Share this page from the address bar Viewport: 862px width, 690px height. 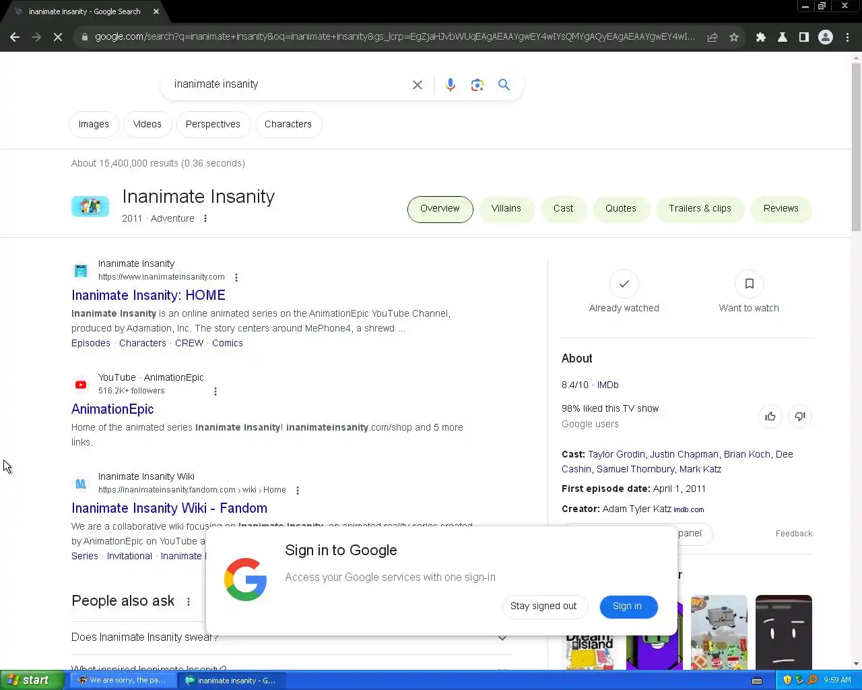point(712,37)
